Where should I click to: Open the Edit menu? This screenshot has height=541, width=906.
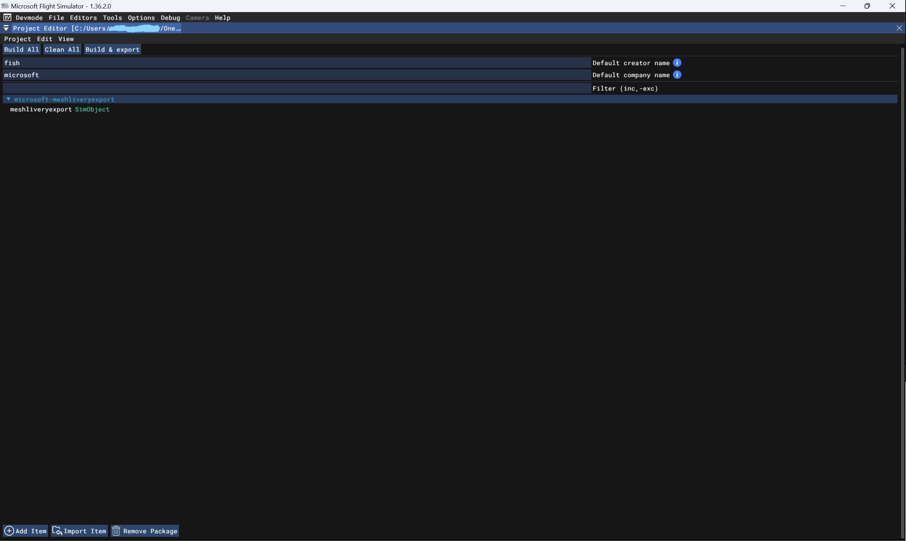[x=44, y=39]
